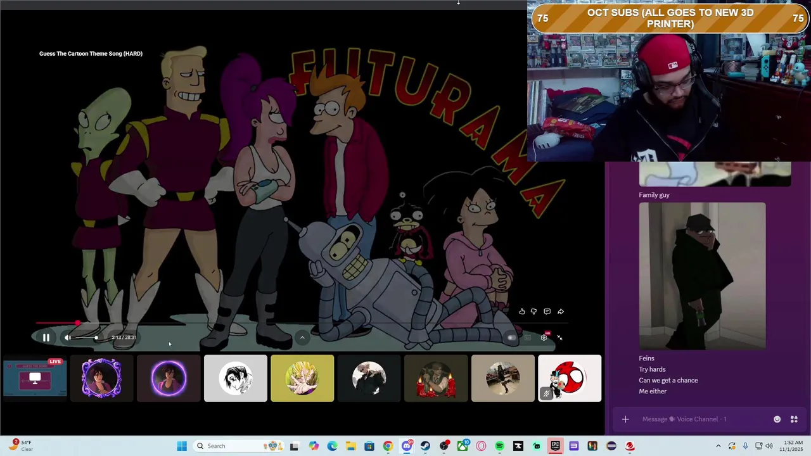This screenshot has height=456, width=811.
Task: Open the Xbox app from taskbar
Action: click(x=463, y=446)
